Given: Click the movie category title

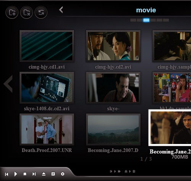Looking at the screenshot, I should coord(146,10).
